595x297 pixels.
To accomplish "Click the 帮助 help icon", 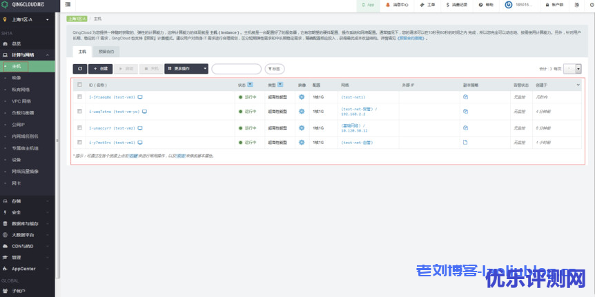I will tap(486, 5).
